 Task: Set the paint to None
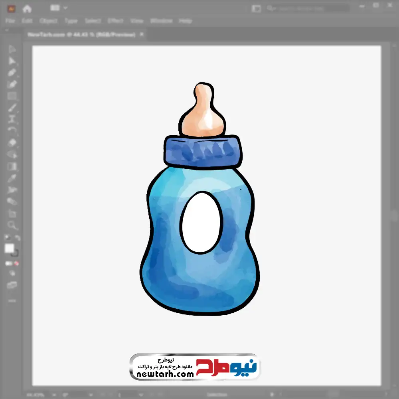(x=17, y=264)
